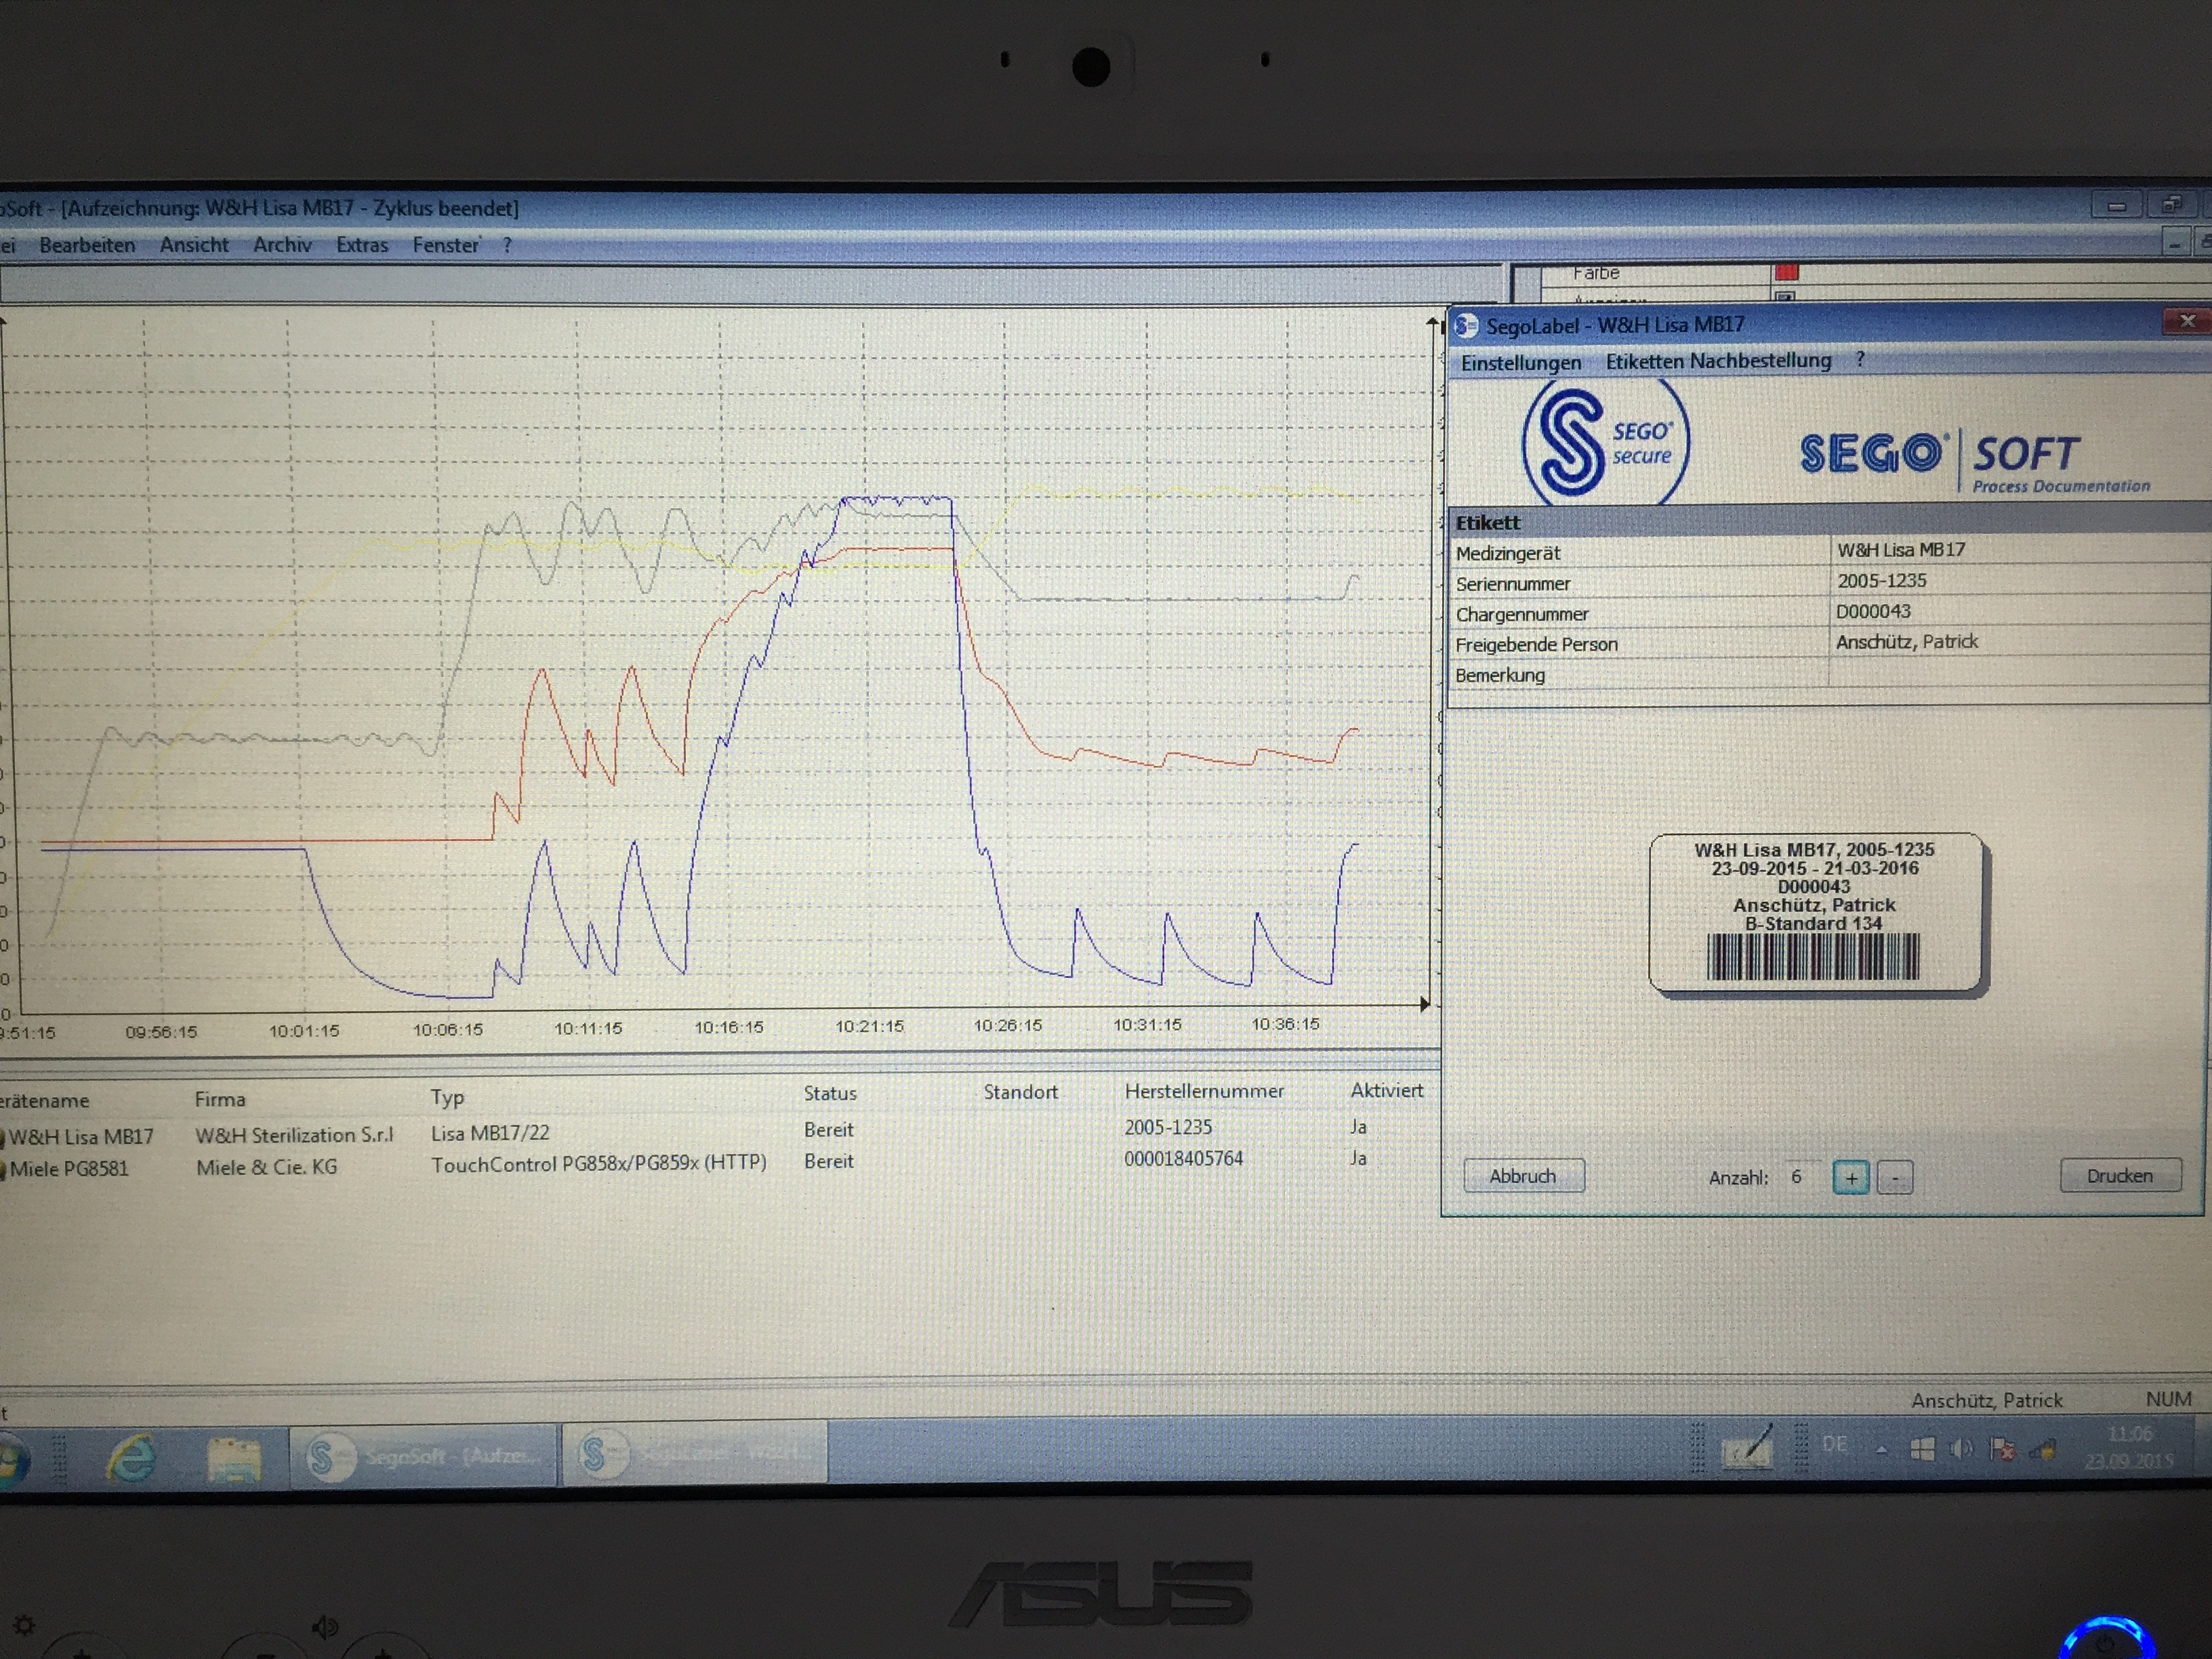This screenshot has height=1659, width=2212.
Task: Click the network tray icon
Action: point(2043,1448)
